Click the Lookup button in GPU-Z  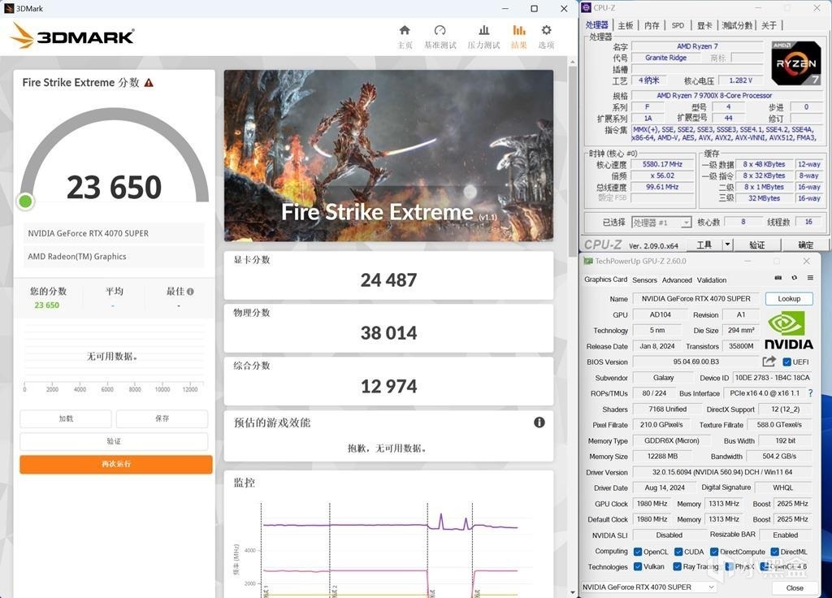click(x=789, y=299)
